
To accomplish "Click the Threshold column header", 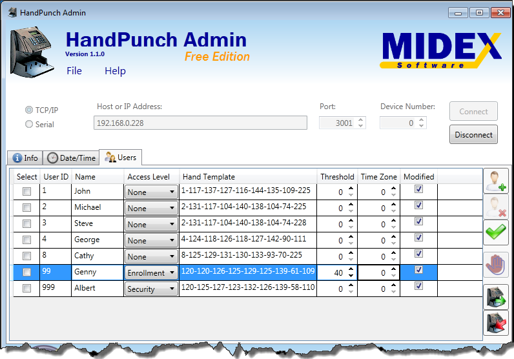I will point(337,177).
